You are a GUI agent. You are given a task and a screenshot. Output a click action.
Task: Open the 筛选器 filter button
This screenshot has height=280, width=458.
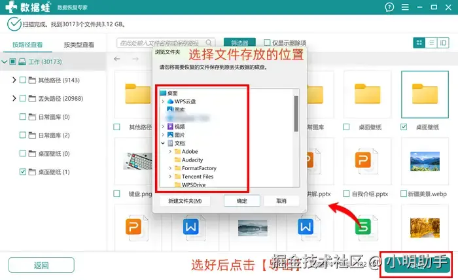click(x=239, y=43)
